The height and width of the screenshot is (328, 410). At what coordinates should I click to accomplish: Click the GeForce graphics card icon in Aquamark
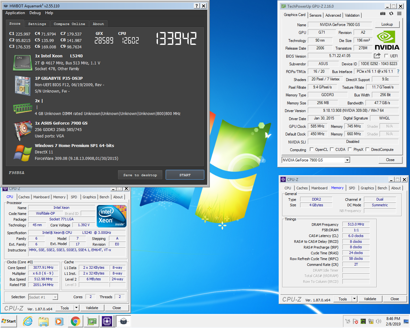click(x=22, y=130)
